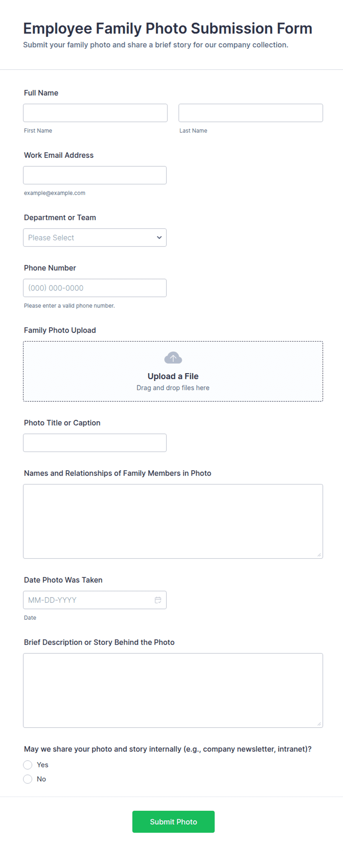Click the Brief Description story text area
The width and height of the screenshot is (343, 851).
[x=173, y=690]
